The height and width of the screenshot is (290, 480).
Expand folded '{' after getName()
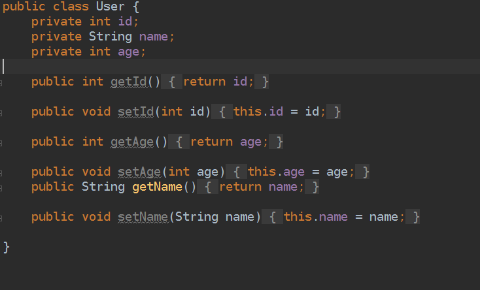pos(207,187)
